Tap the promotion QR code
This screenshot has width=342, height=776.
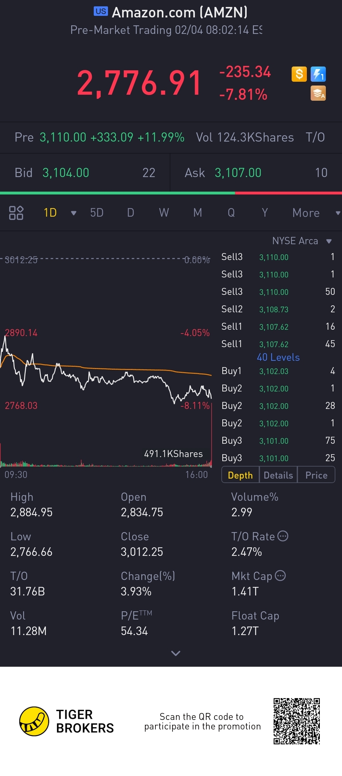point(297,721)
